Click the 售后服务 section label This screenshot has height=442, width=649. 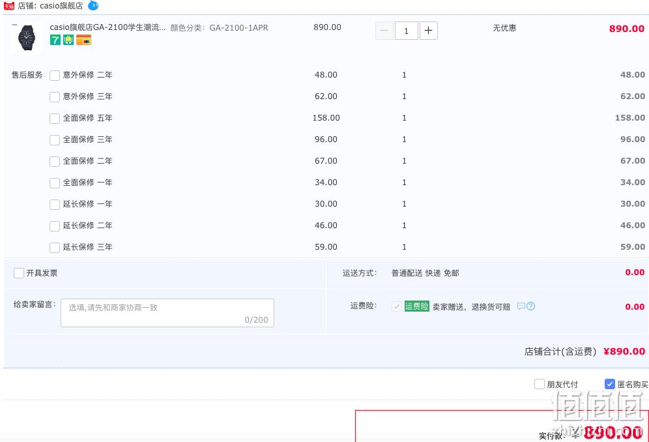[x=27, y=75]
